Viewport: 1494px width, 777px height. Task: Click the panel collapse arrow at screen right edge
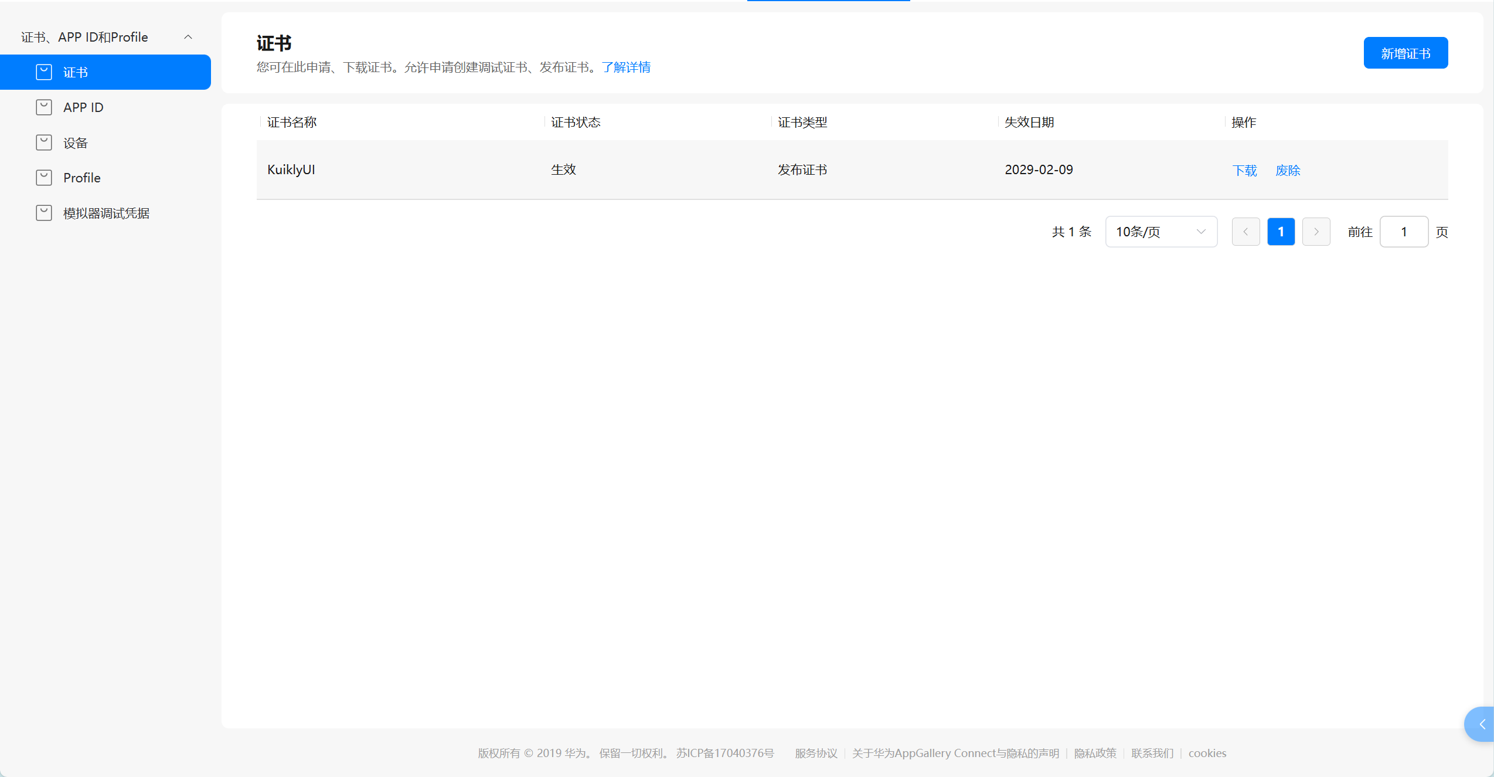[1482, 724]
